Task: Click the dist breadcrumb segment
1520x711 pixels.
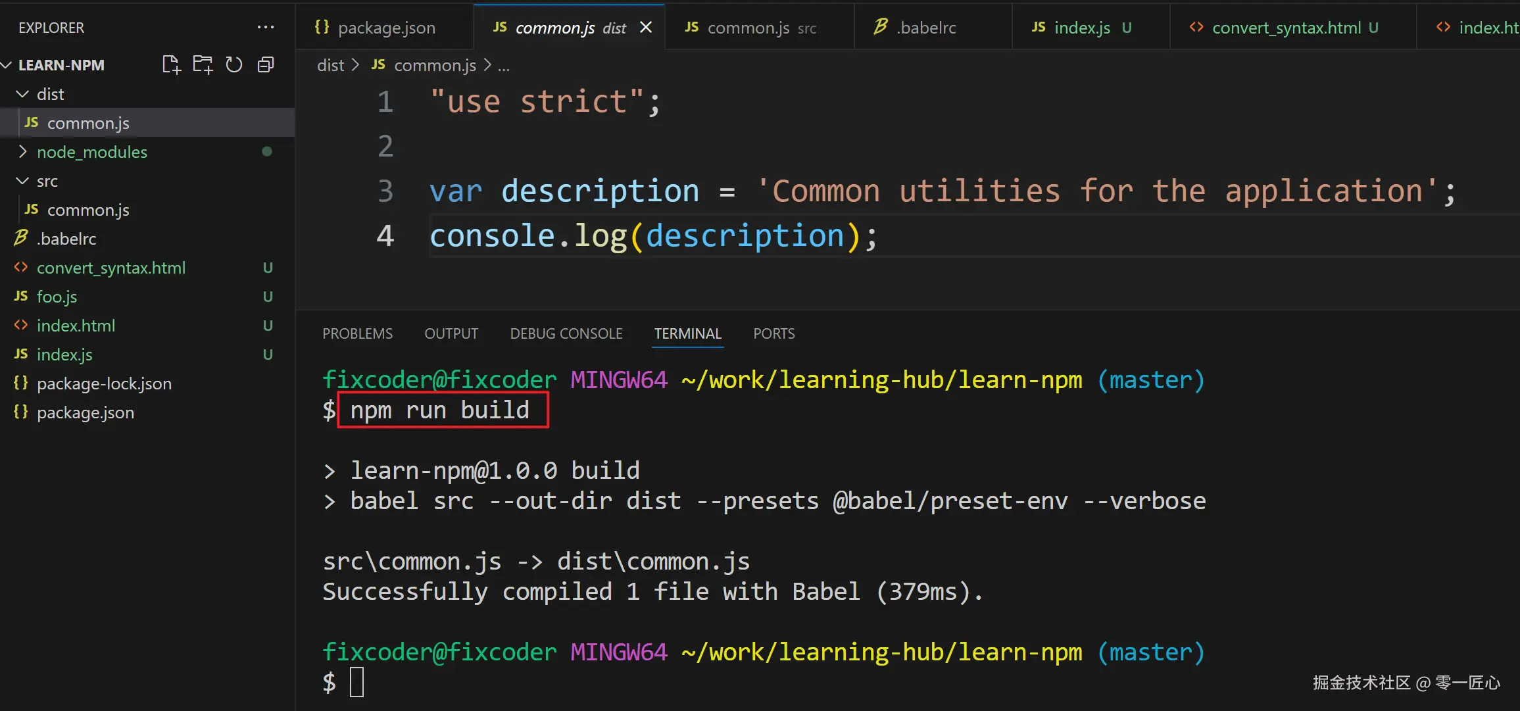Action: point(330,66)
